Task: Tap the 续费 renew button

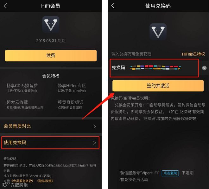Action: pyautogui.click(x=51, y=55)
